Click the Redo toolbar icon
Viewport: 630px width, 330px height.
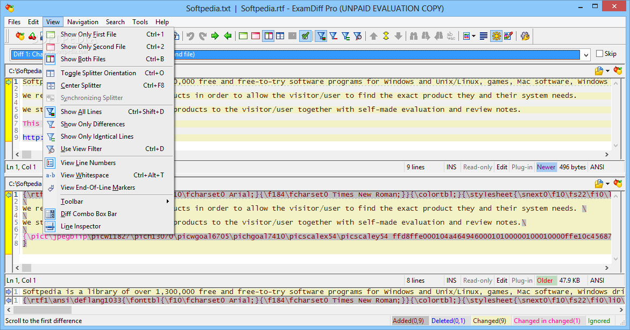[203, 36]
